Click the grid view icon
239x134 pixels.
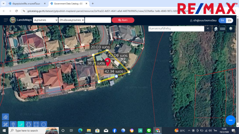click(222, 29)
